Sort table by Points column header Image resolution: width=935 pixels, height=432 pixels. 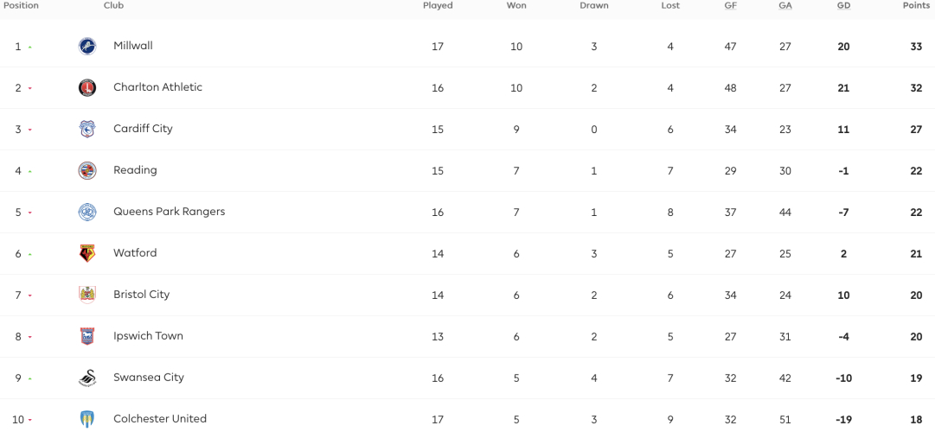point(917,5)
